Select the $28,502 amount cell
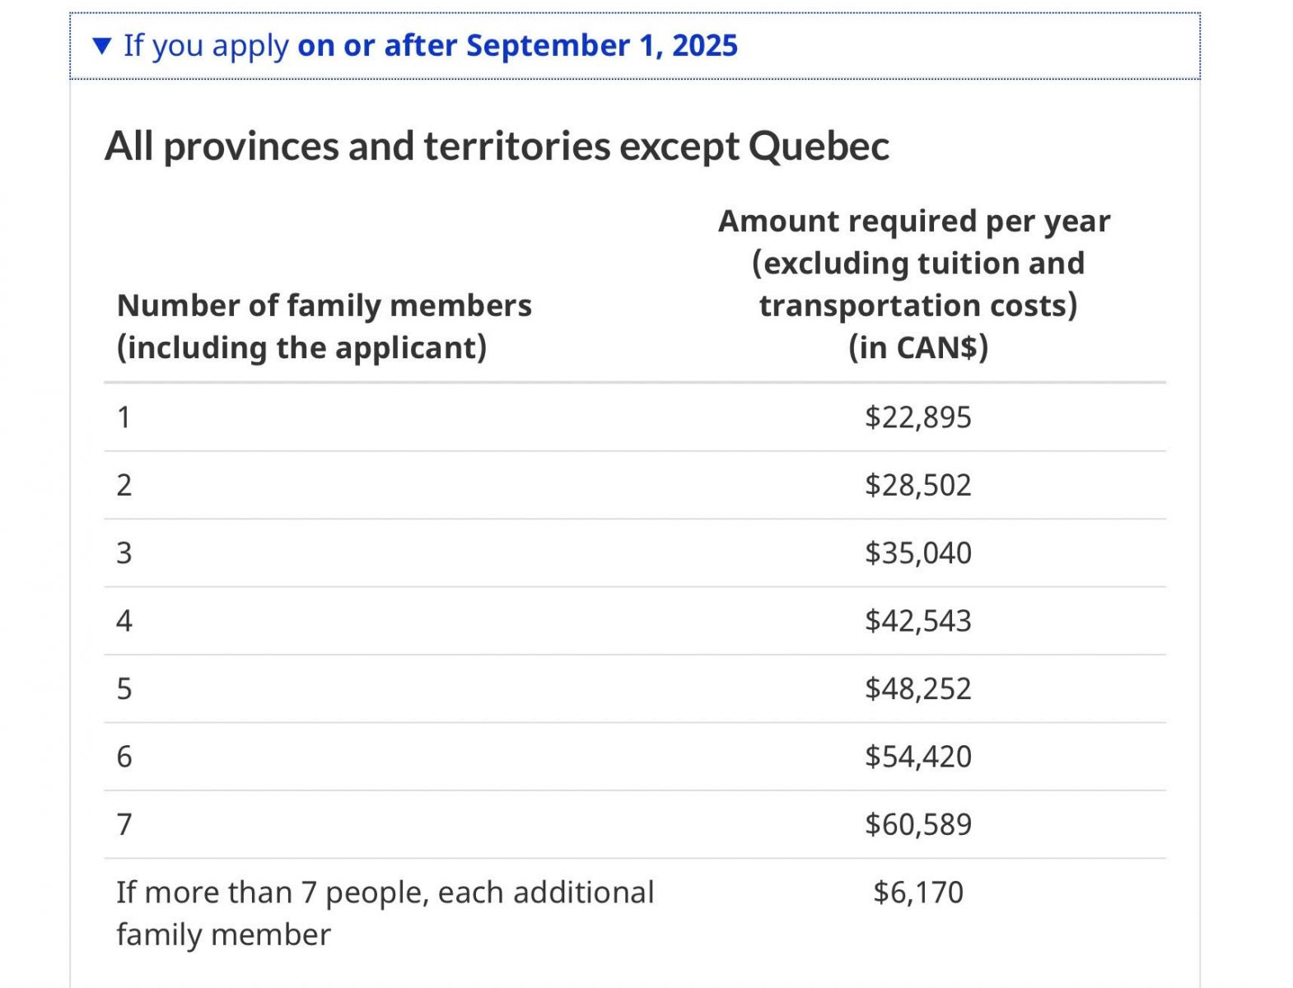Image resolution: width=1293 pixels, height=988 pixels. point(917,485)
